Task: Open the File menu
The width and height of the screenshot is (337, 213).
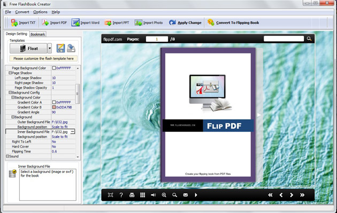Action: coord(8,12)
